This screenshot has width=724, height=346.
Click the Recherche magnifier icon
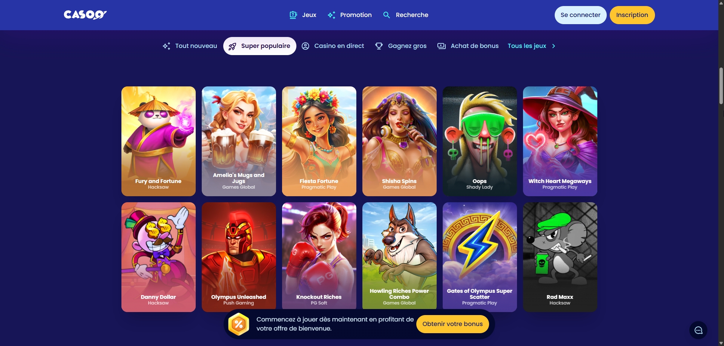tap(387, 15)
